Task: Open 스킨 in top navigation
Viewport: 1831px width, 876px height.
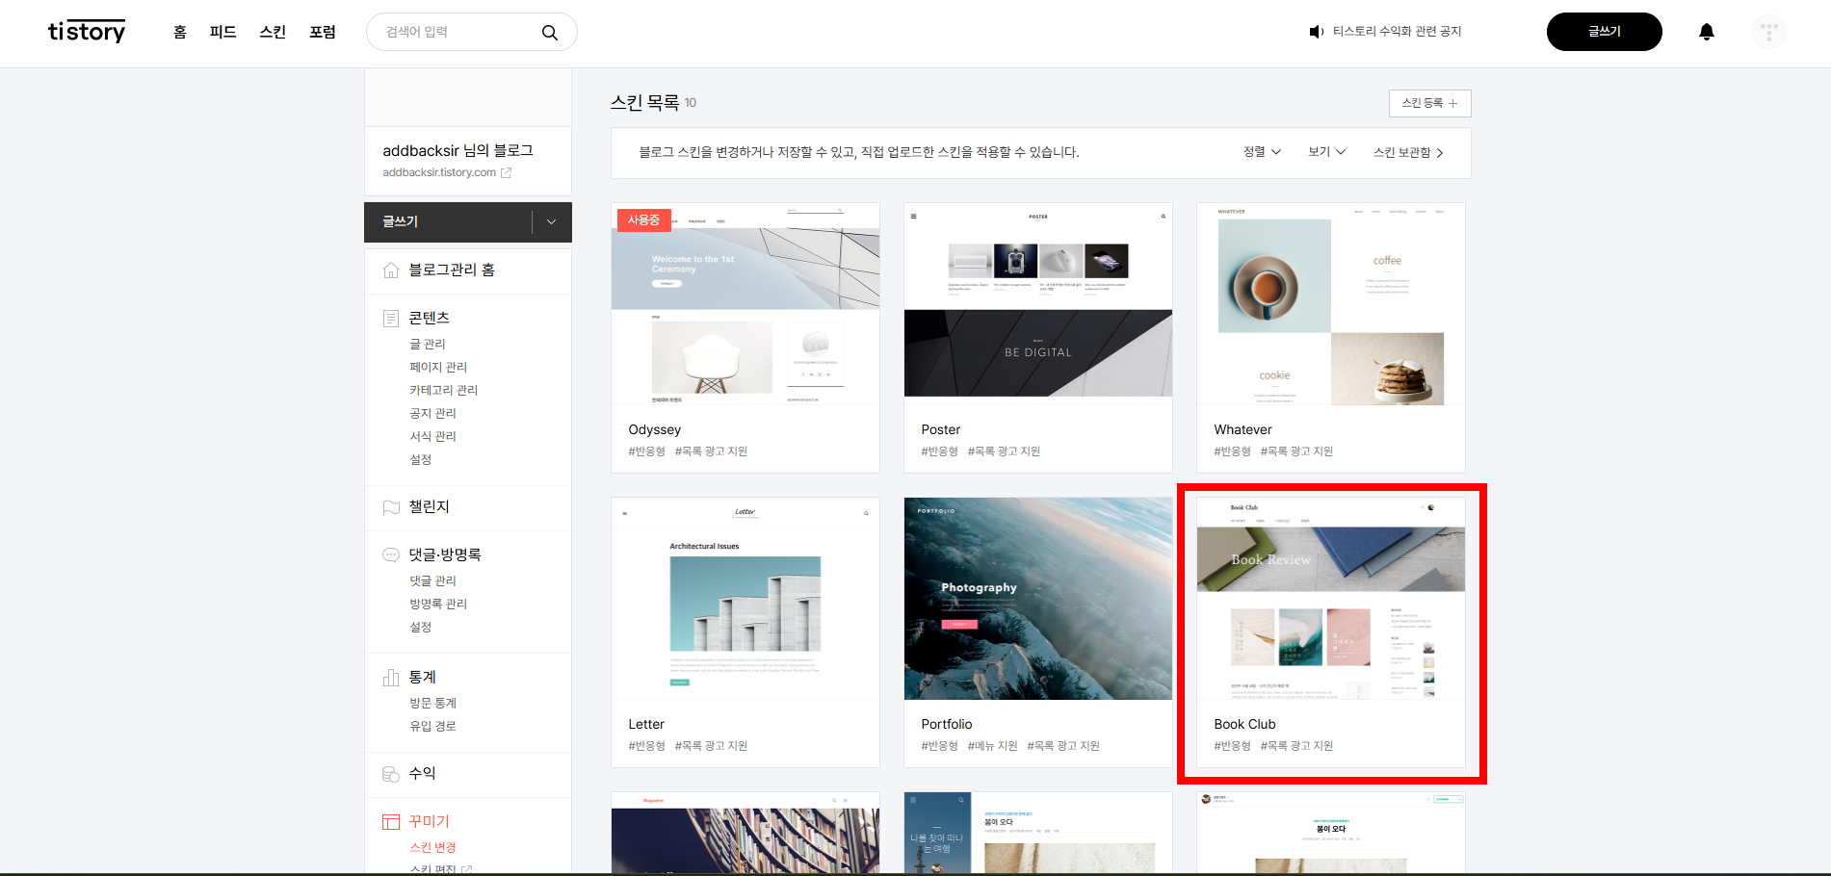Action: 273,32
